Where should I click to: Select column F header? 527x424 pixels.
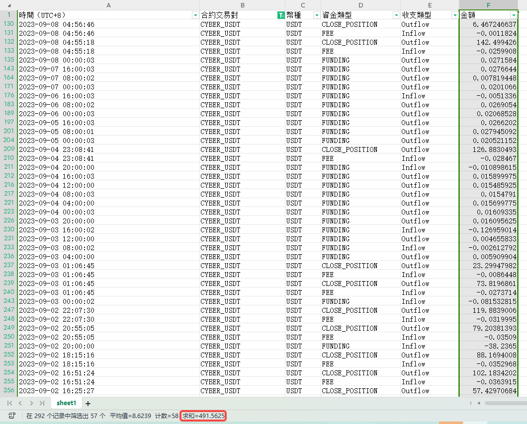(488, 5)
